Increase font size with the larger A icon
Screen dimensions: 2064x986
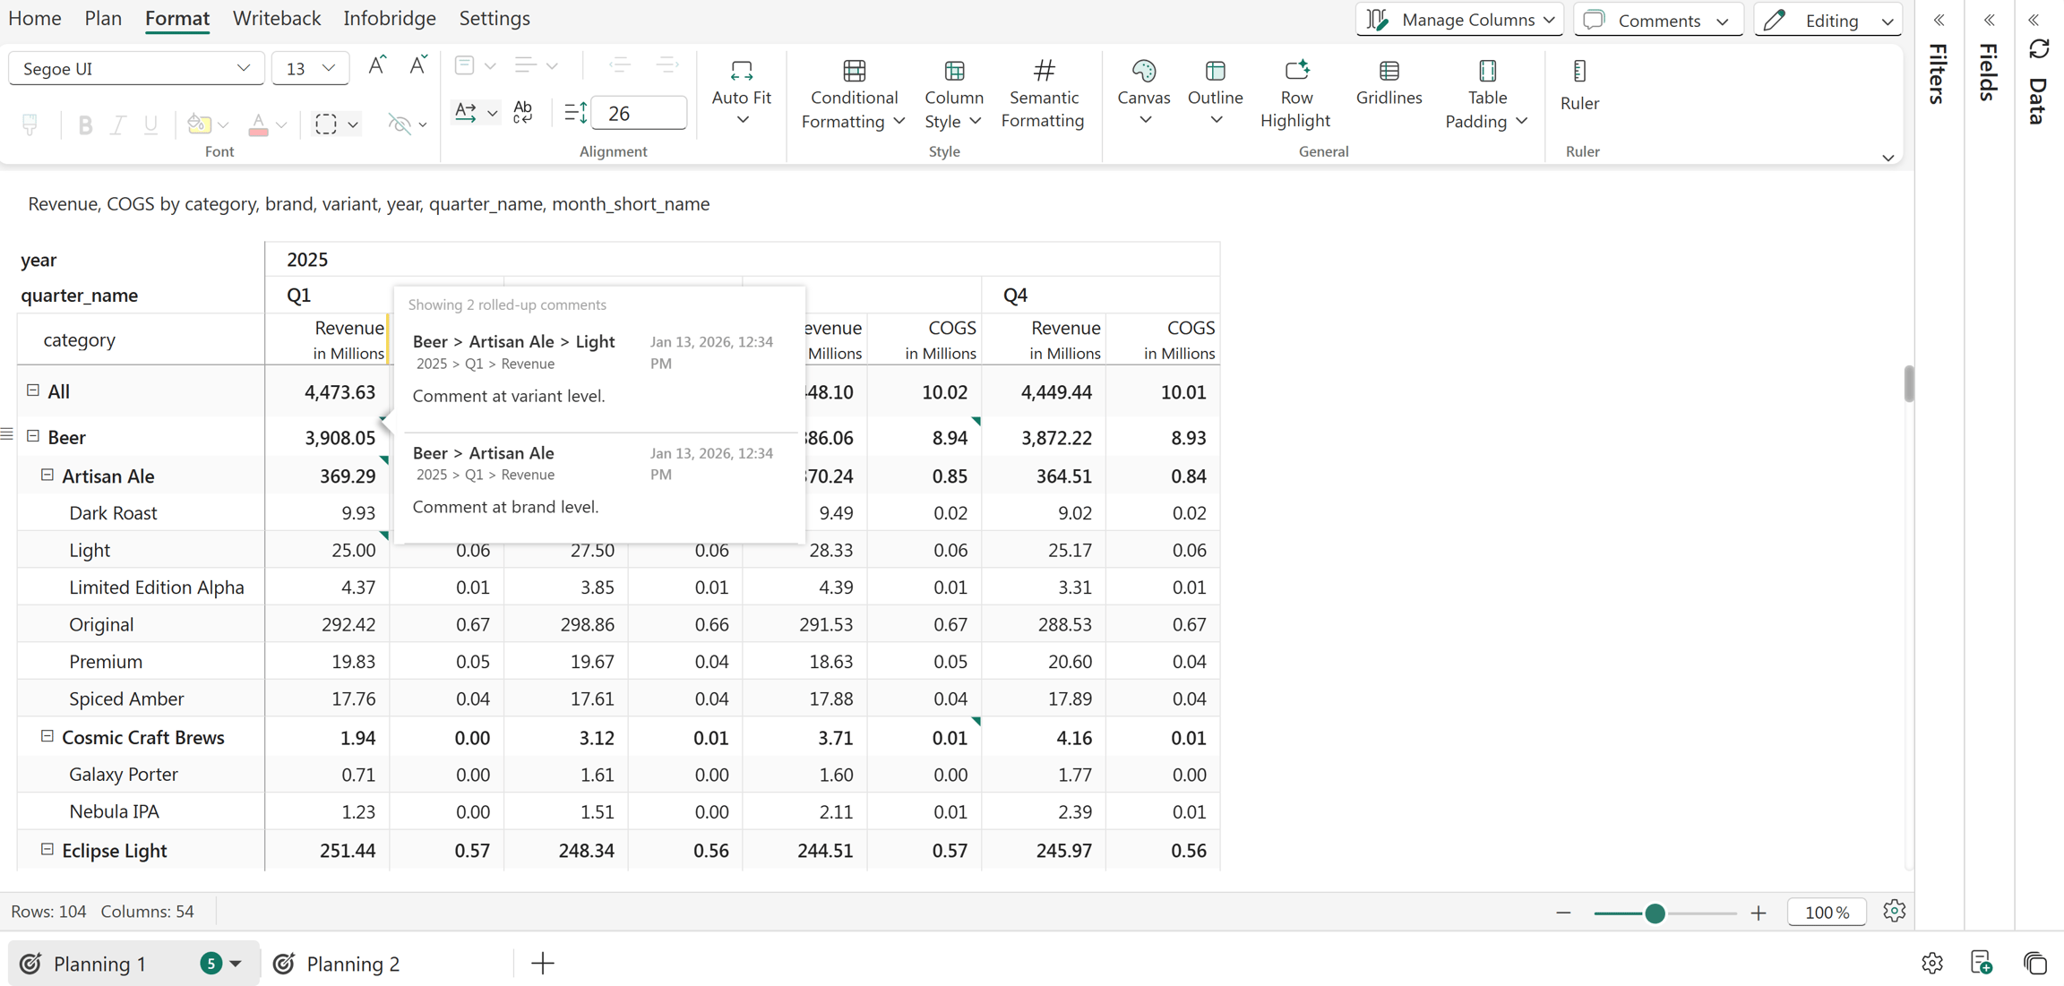tap(377, 66)
